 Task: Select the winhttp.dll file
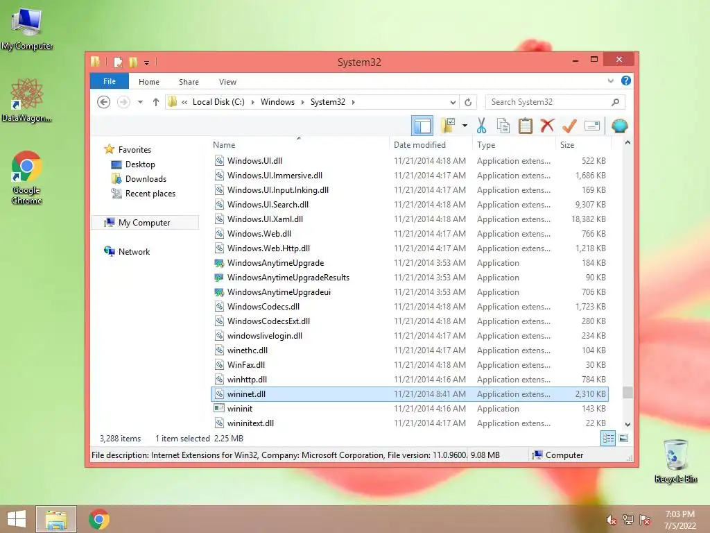point(410,380)
